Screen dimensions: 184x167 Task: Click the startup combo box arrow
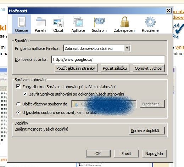[x=127, y=48]
